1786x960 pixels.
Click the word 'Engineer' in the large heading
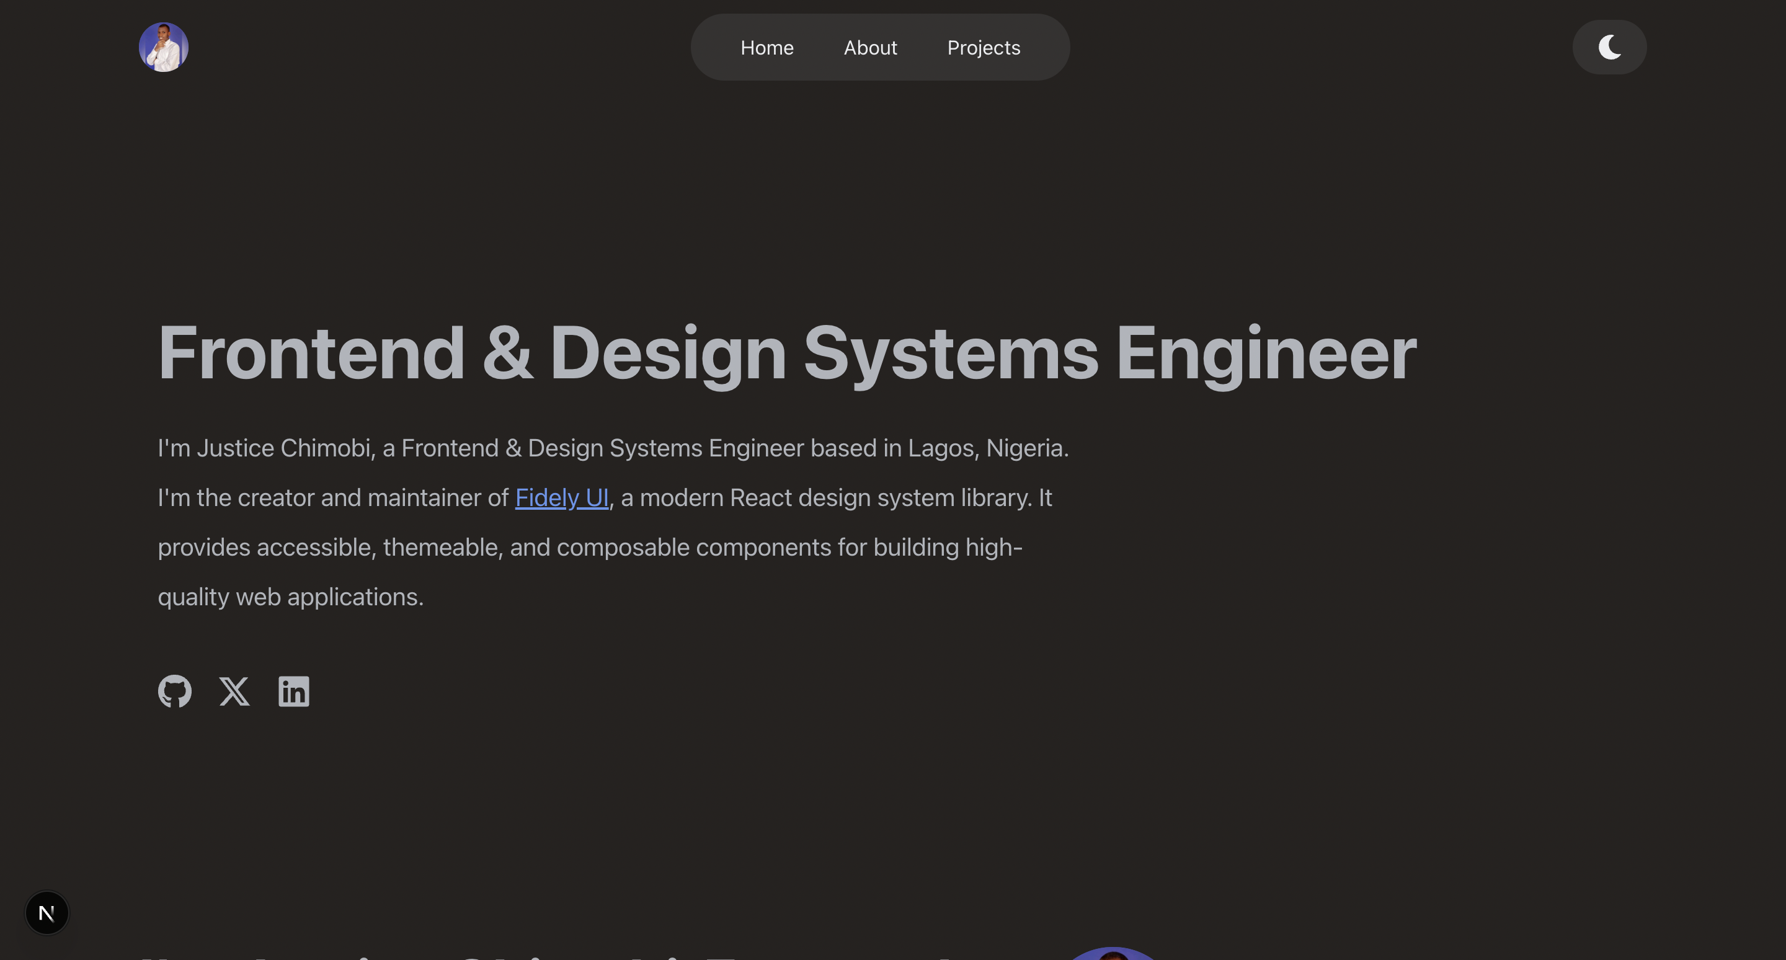(1265, 352)
